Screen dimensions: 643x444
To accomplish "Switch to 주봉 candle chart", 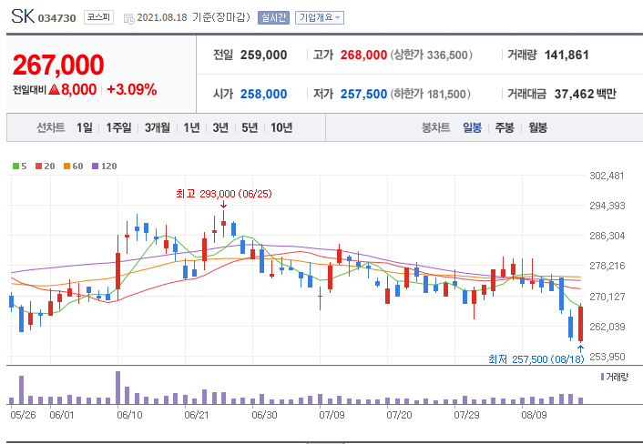I will click(505, 127).
